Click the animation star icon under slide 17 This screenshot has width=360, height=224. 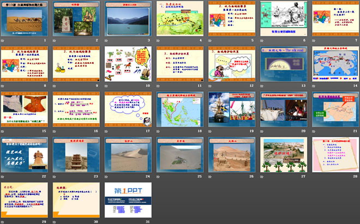coord(106,132)
